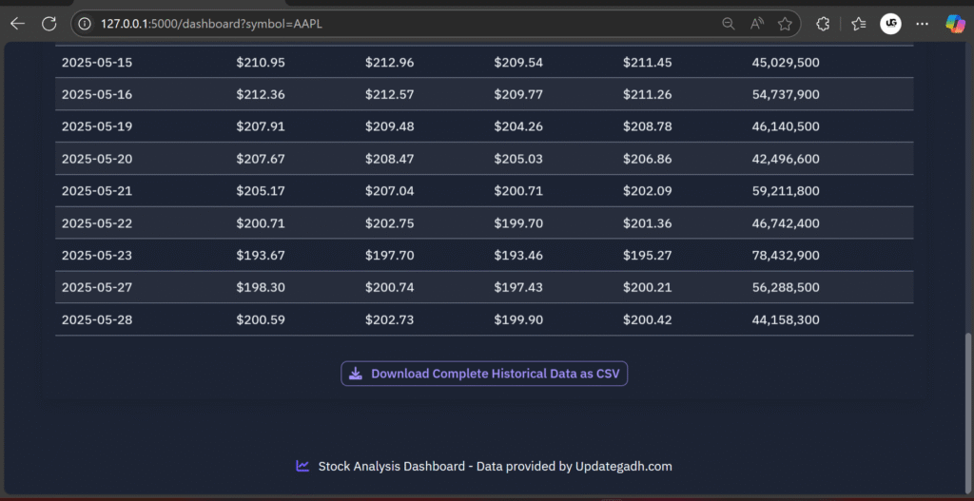Click the low price $204.26
974x501 pixels.
pyautogui.click(x=518, y=126)
